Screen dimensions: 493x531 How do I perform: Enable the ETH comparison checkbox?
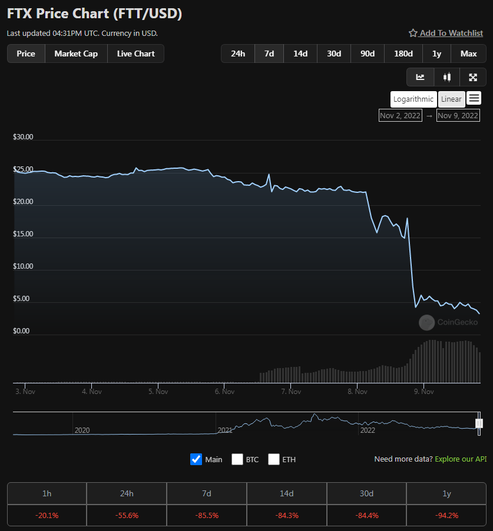274,459
